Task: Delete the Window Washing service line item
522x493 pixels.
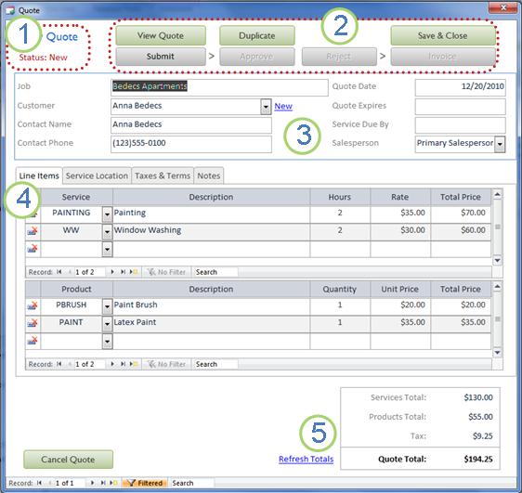Action: 33,230
